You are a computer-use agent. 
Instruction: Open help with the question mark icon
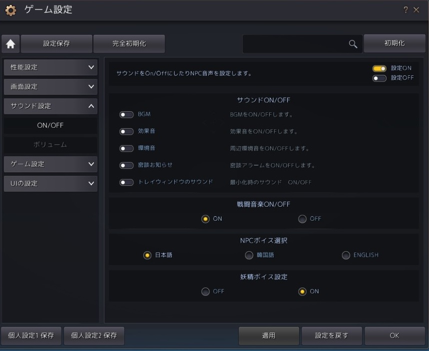(x=406, y=10)
